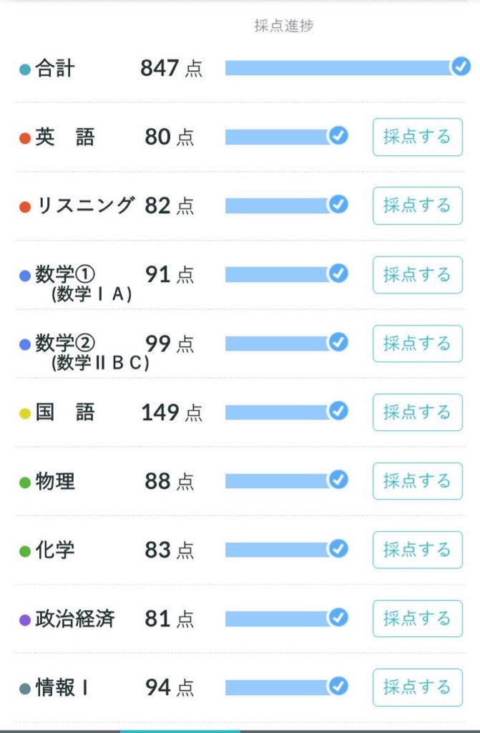Select the 政治経済 subject label
The width and height of the screenshot is (480, 733).
click(x=74, y=618)
